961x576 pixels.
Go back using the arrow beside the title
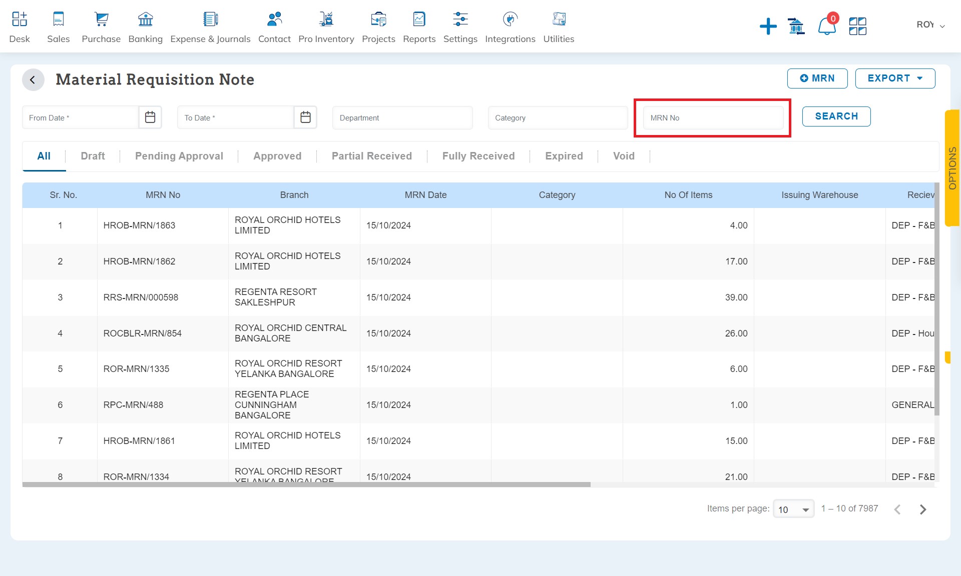pos(33,79)
